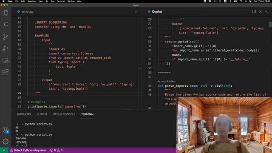Open the Explorer view in activity bar
Viewport: 272px width, 153px height.
[x=6, y=13]
